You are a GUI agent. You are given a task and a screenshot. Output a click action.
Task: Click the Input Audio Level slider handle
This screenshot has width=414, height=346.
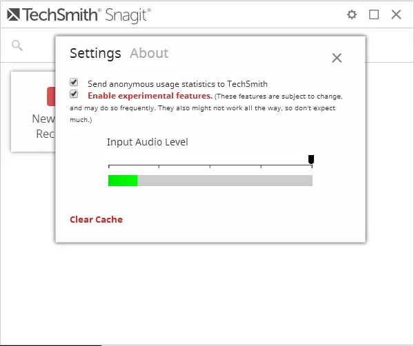tap(311, 159)
